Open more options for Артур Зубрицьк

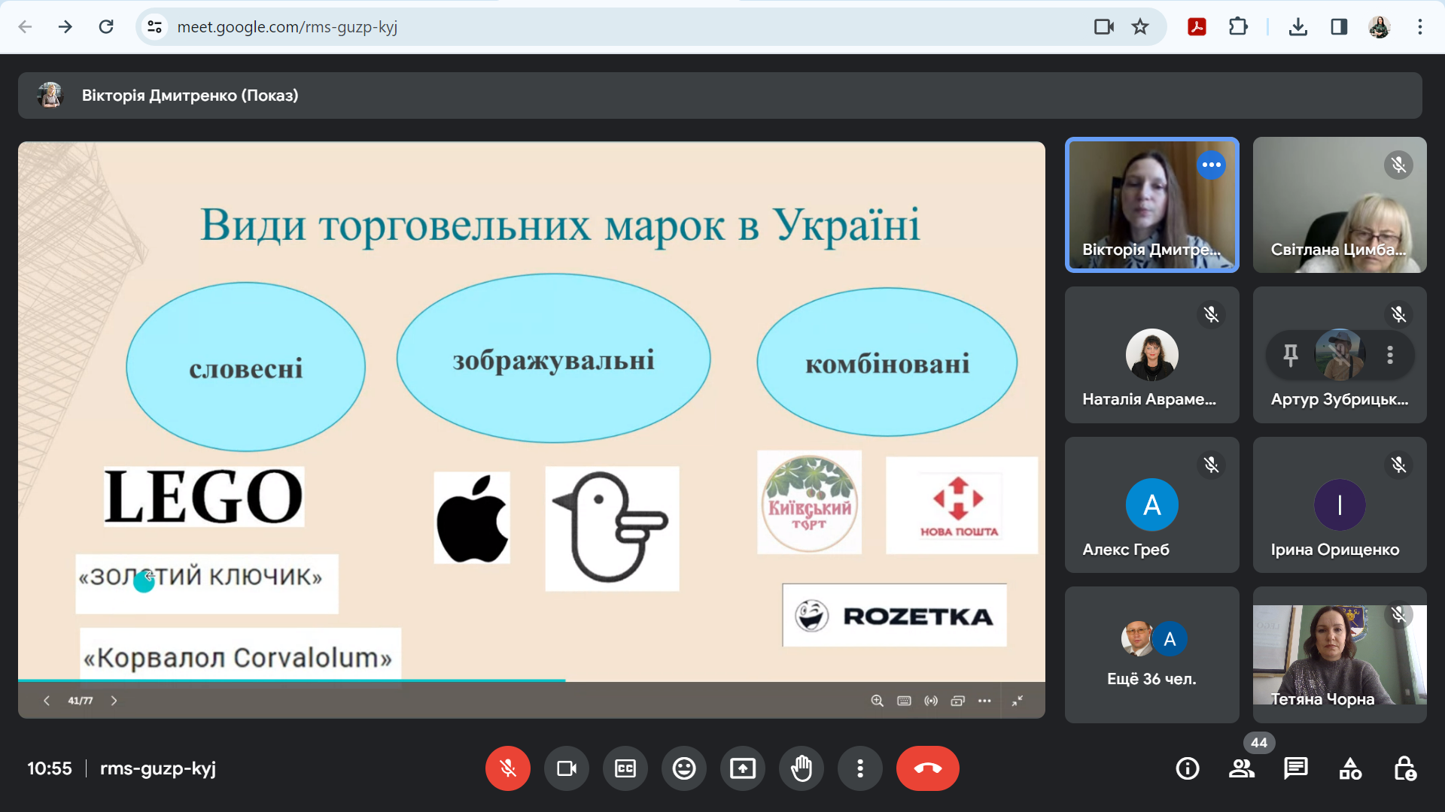click(x=1390, y=355)
